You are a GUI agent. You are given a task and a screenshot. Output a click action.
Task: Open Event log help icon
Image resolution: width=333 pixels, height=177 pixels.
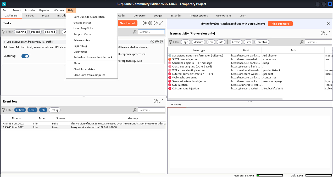coord(156,101)
